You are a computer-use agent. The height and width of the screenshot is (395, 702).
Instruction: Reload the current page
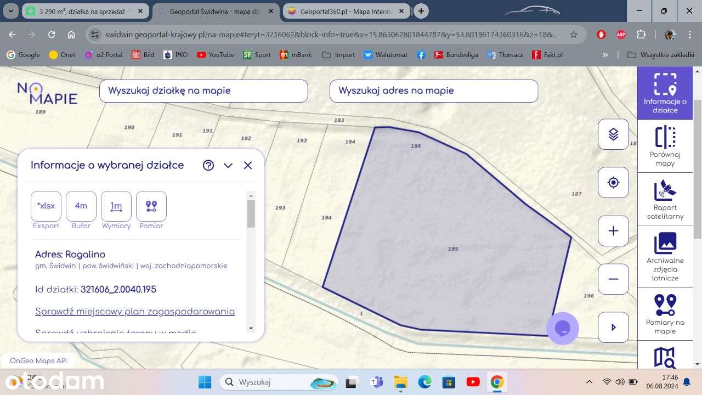click(x=52, y=35)
